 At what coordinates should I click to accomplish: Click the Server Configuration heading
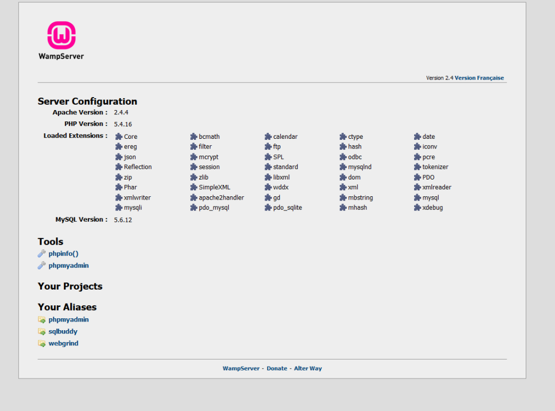click(87, 101)
